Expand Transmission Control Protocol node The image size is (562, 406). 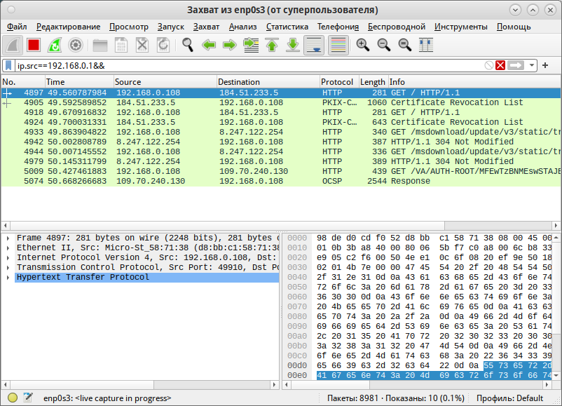coord(8,268)
